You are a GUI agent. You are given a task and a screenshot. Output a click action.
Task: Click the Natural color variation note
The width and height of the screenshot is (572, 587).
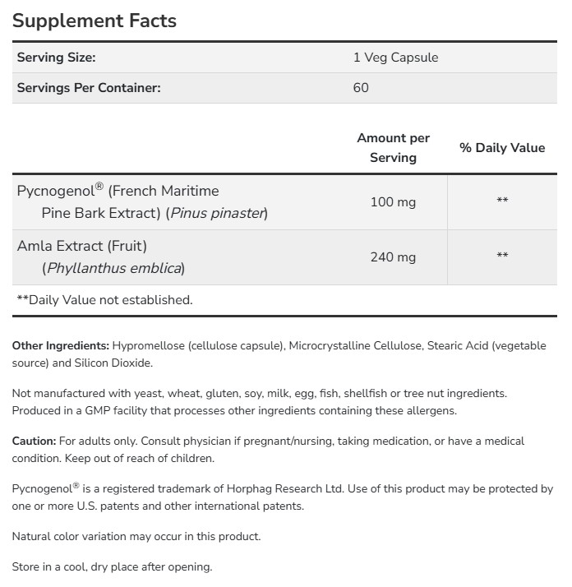pyautogui.click(x=136, y=536)
